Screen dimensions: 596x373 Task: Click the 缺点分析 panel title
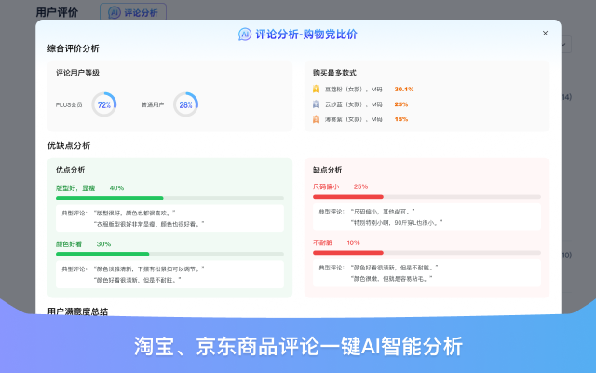point(327,170)
